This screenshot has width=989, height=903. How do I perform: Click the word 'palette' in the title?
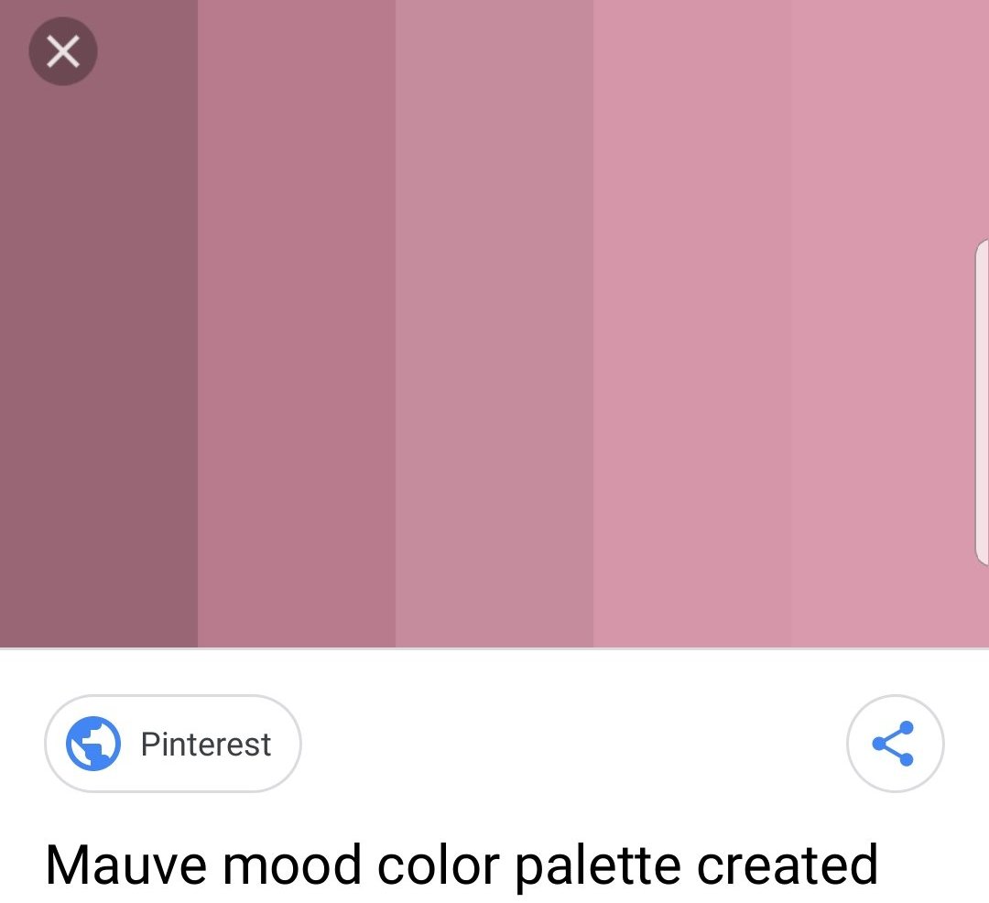598,867
